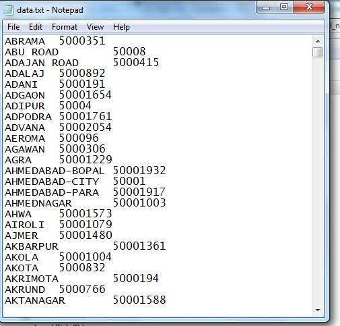Click the text AHMEDABAD-BOPAL
This screenshot has width=340, height=326.
tap(55, 171)
